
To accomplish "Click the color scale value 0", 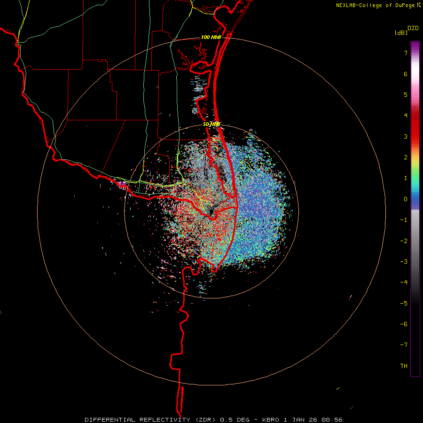I will pos(406,199).
